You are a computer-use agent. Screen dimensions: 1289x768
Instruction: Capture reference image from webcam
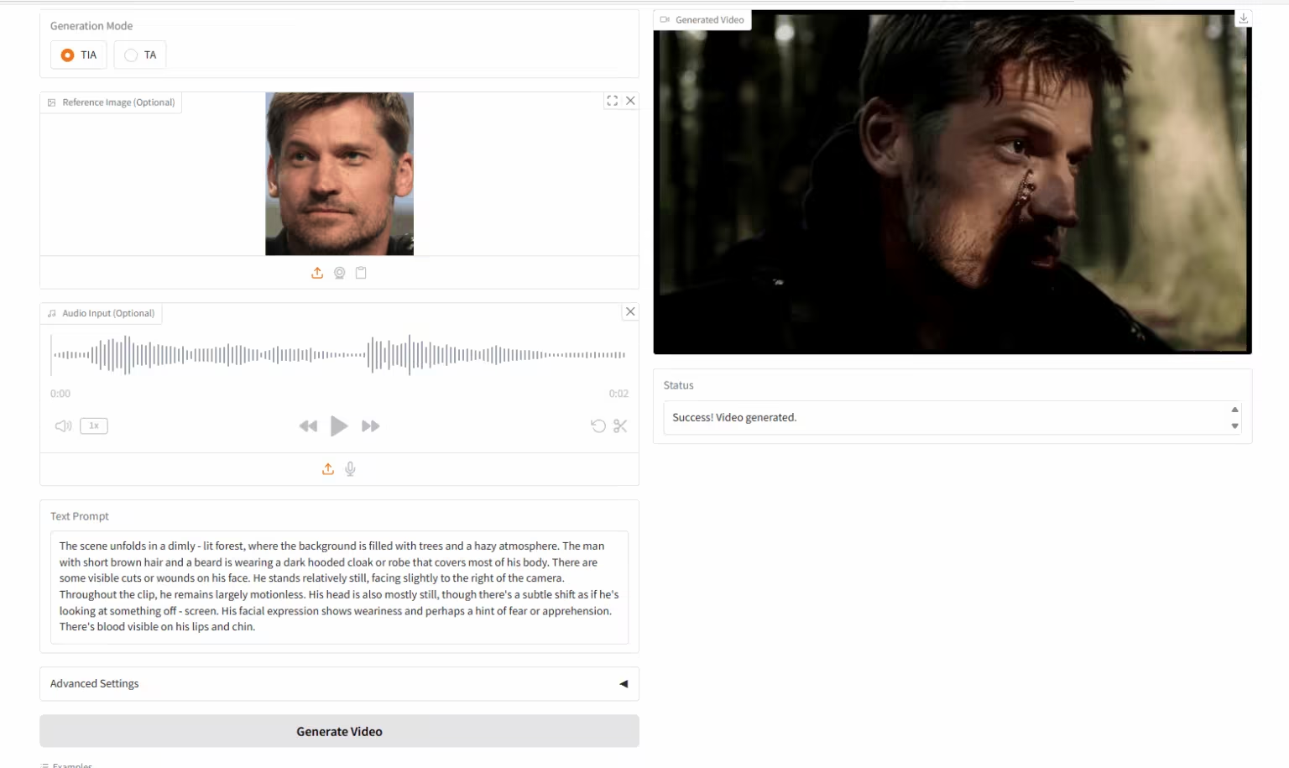(339, 273)
